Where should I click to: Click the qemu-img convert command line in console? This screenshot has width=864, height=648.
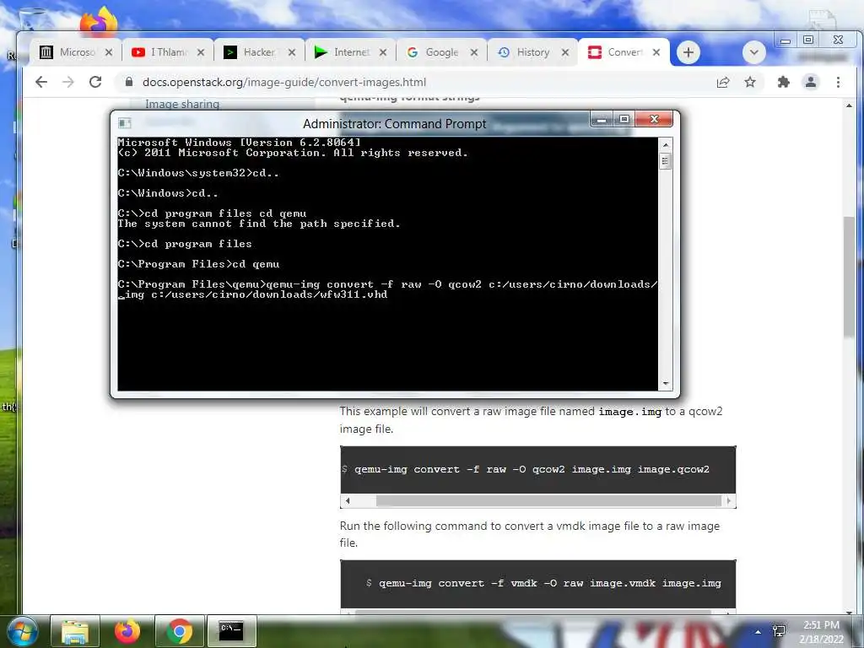[x=387, y=289]
